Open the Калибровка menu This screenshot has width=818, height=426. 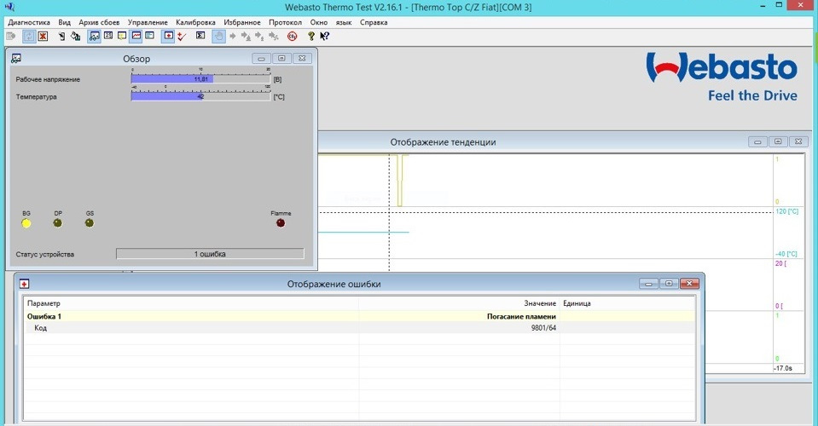(x=196, y=22)
